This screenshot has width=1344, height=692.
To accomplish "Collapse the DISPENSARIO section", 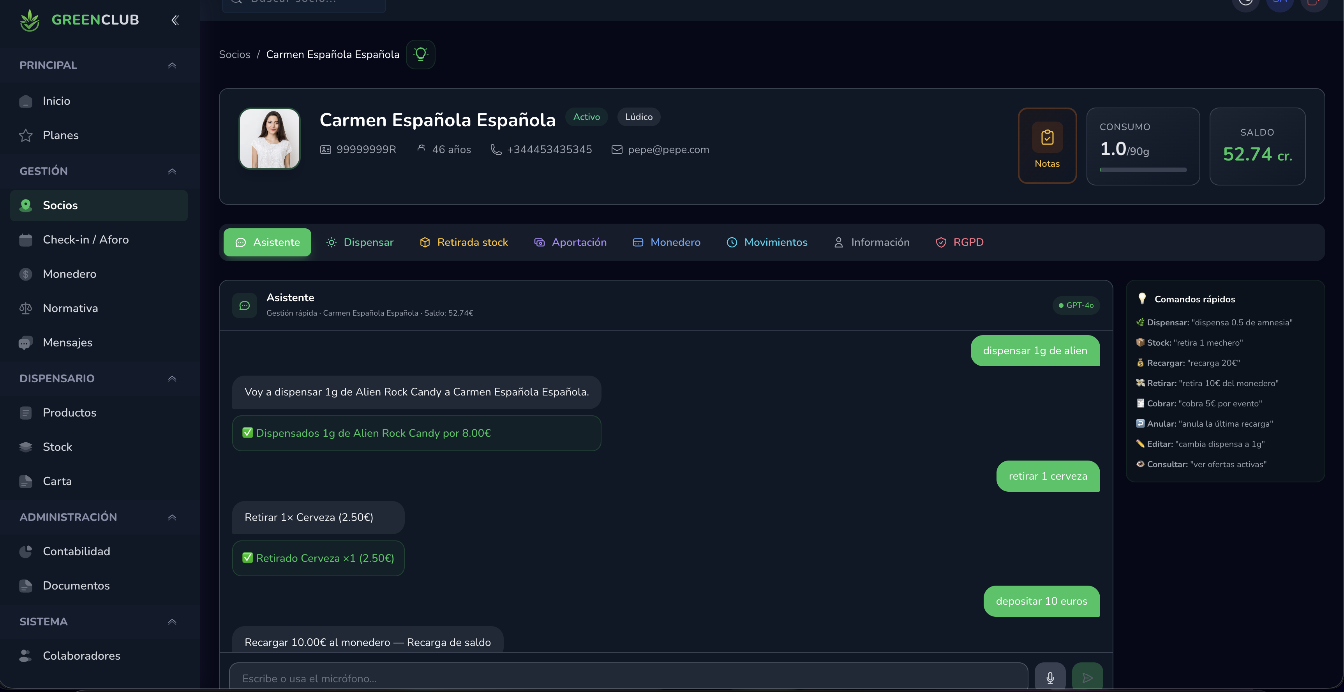I will pos(172,378).
